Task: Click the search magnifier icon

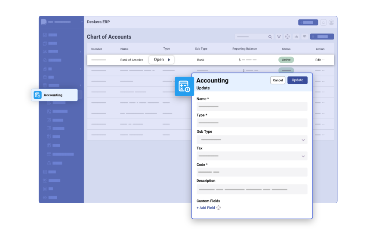Action: 270,37
